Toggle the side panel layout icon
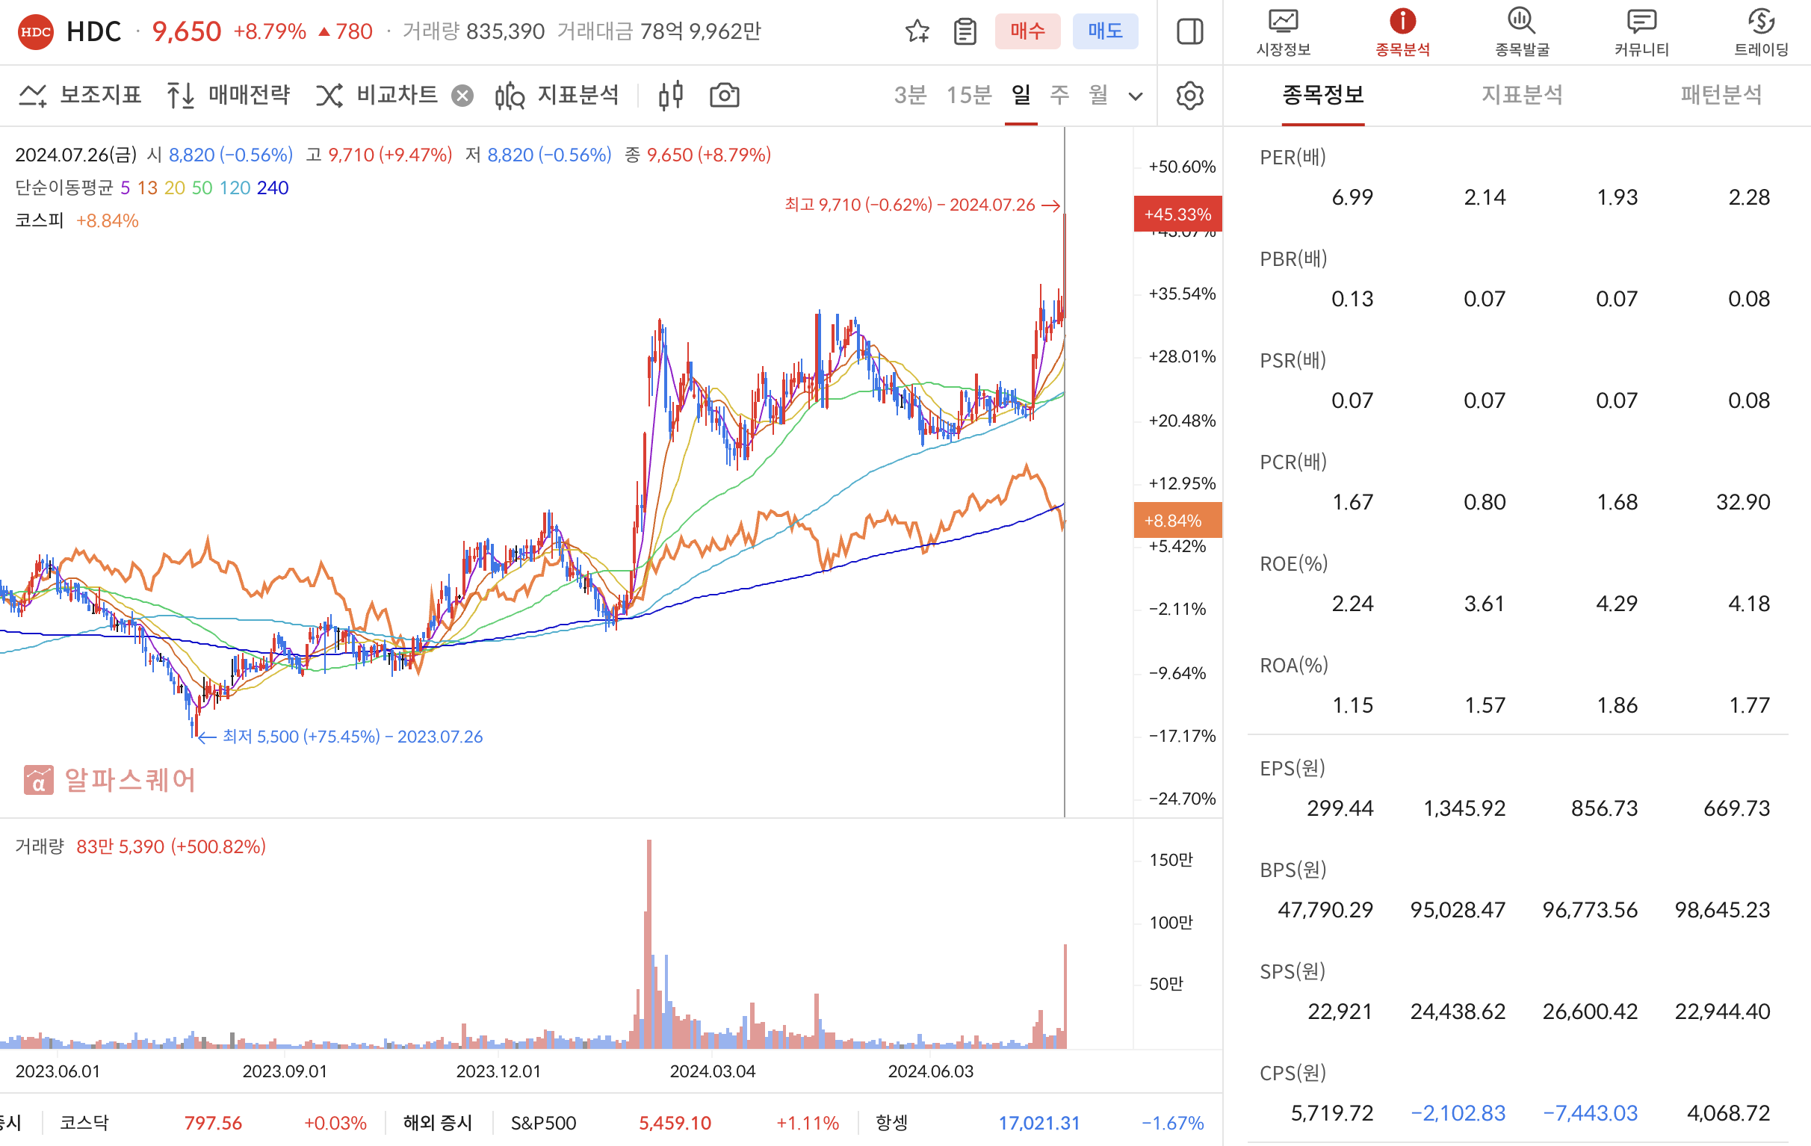The height and width of the screenshot is (1146, 1811). point(1189,31)
